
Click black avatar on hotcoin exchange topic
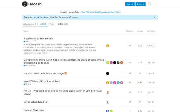point(107,73)
